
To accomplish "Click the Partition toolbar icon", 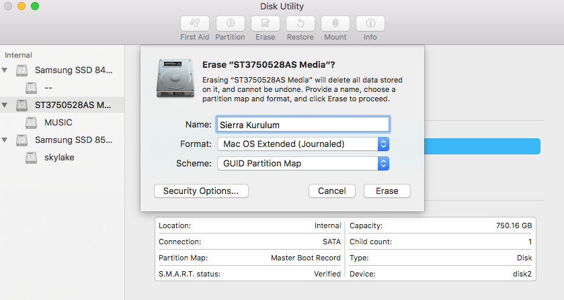I will [230, 23].
